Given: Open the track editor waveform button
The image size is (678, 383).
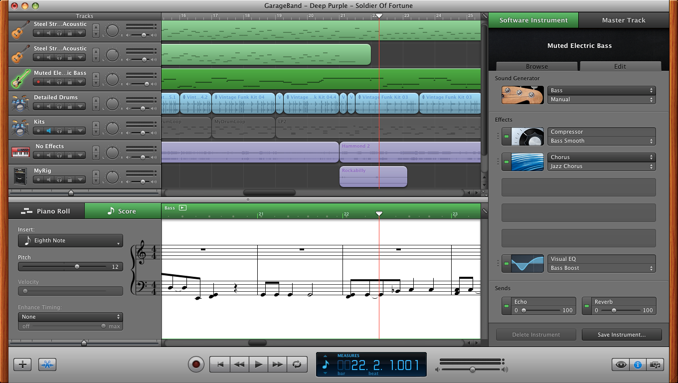Looking at the screenshot, I should tap(47, 364).
